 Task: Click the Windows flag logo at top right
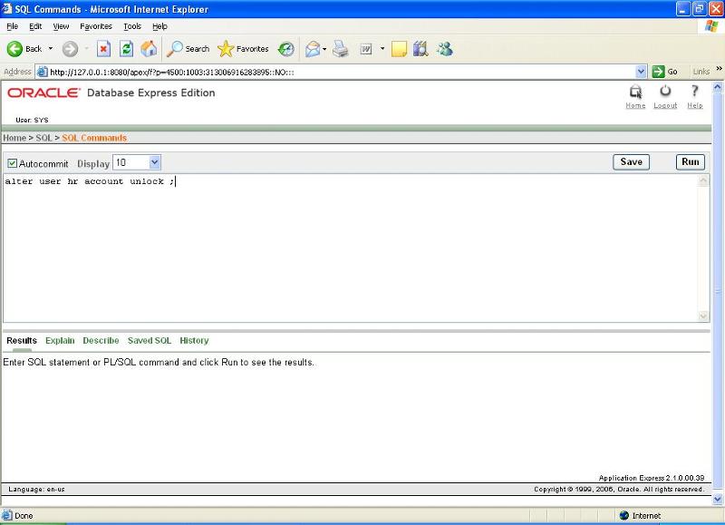click(x=711, y=26)
